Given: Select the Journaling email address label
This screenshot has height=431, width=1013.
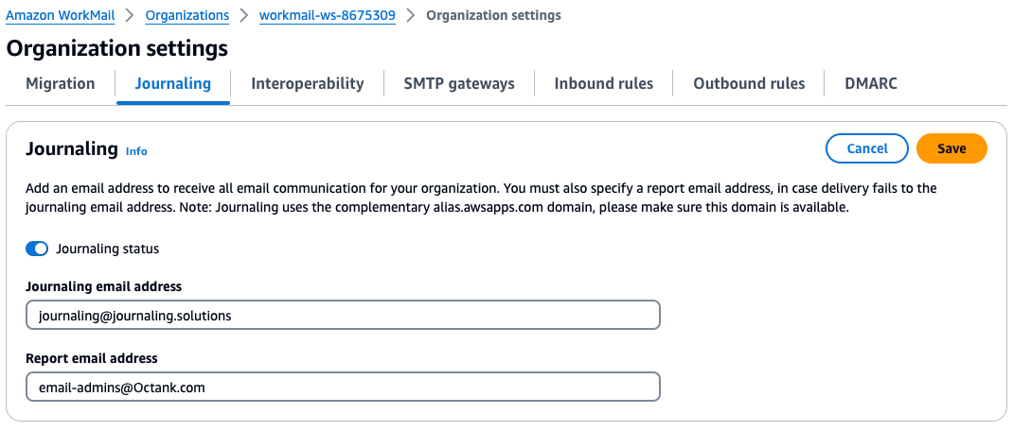Looking at the screenshot, I should coord(104,285).
